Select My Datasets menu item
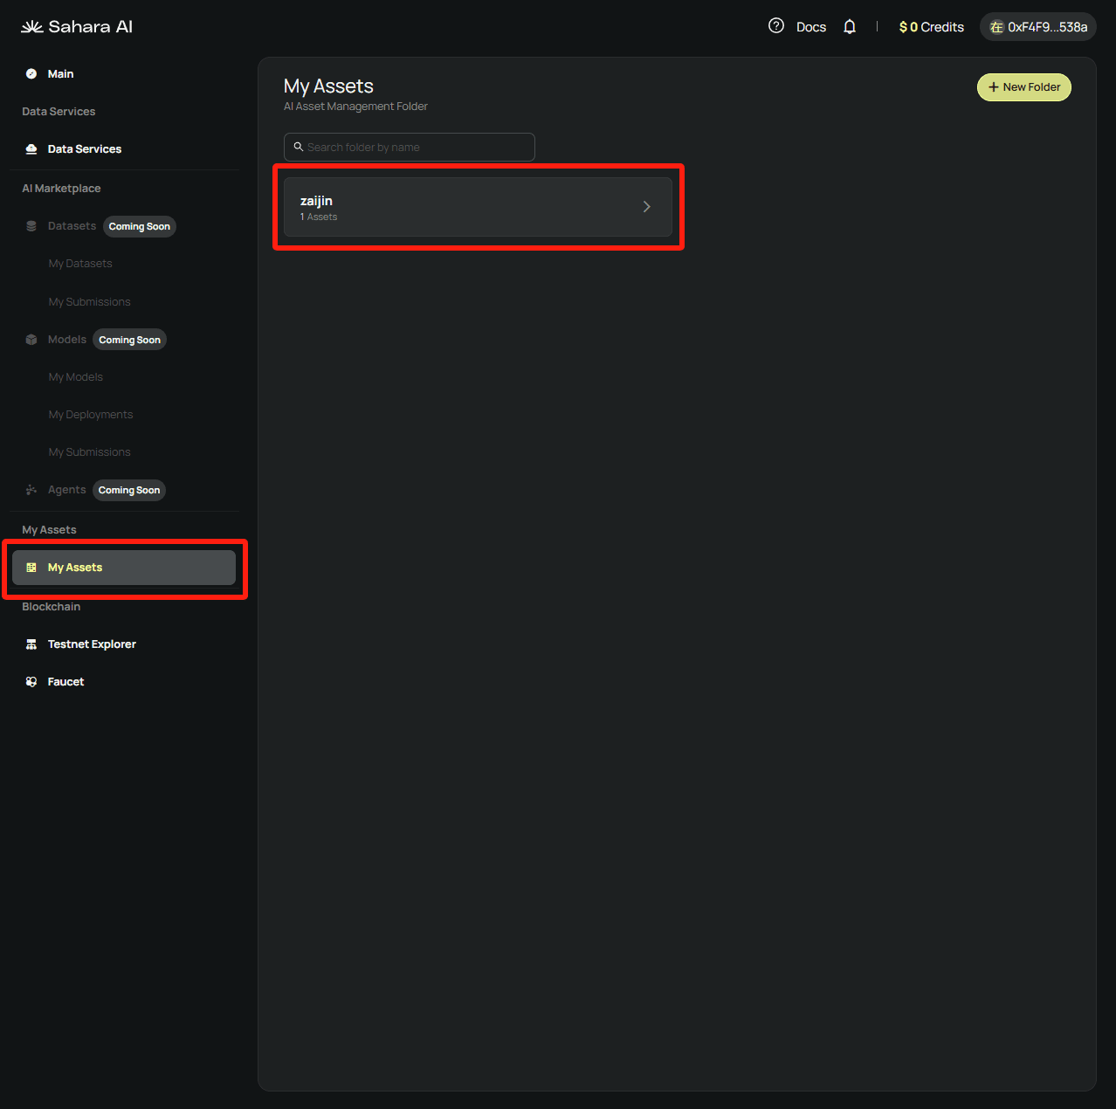Screen dimensions: 1116x1109 80,264
